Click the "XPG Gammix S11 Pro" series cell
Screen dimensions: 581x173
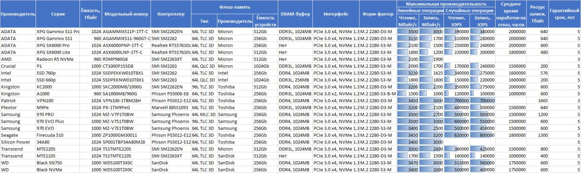coord(58,32)
